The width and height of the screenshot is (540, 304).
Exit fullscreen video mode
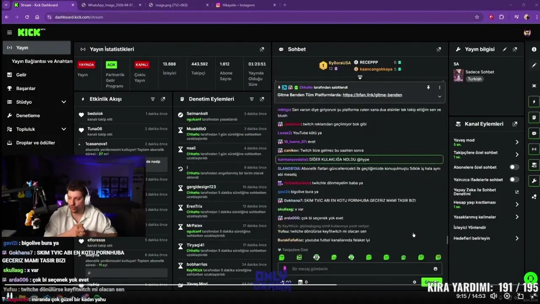pyautogui.click(x=534, y=296)
